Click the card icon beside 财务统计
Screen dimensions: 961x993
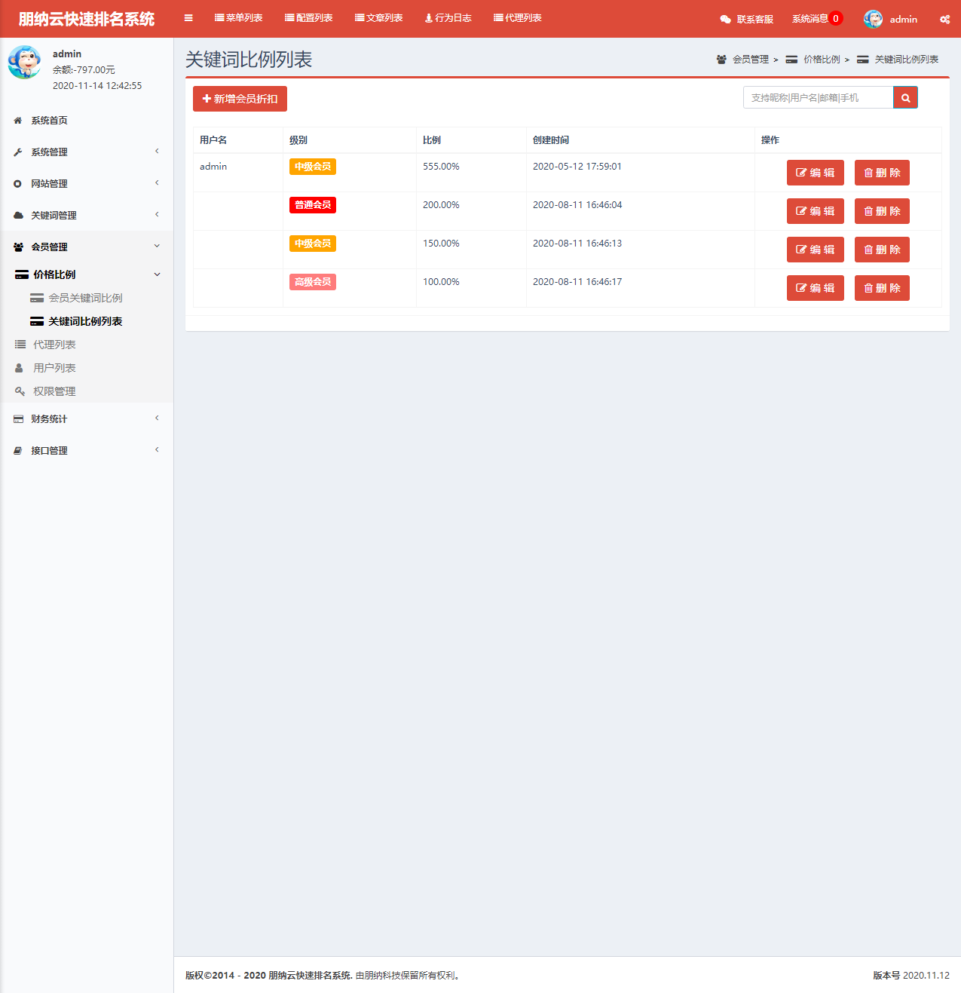pyautogui.click(x=18, y=419)
